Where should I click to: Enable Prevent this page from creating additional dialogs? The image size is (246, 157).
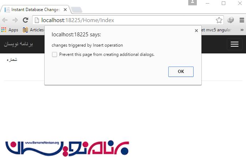pyautogui.click(x=55, y=54)
